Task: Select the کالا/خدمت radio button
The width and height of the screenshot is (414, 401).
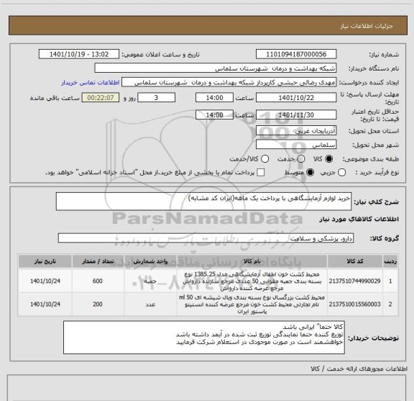Action: point(264,158)
